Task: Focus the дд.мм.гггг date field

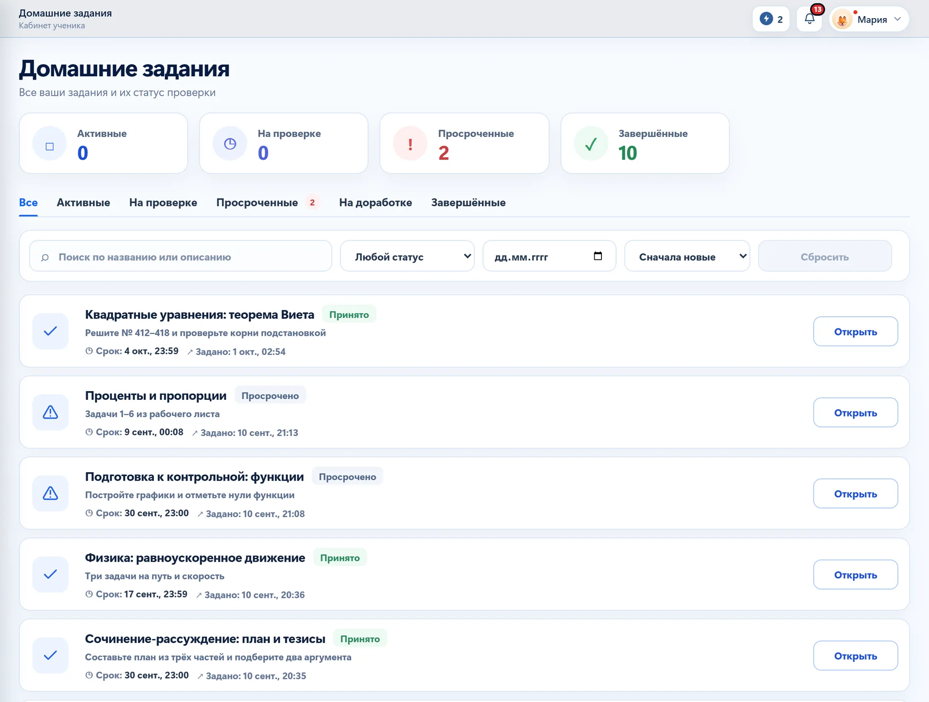Action: coord(549,256)
